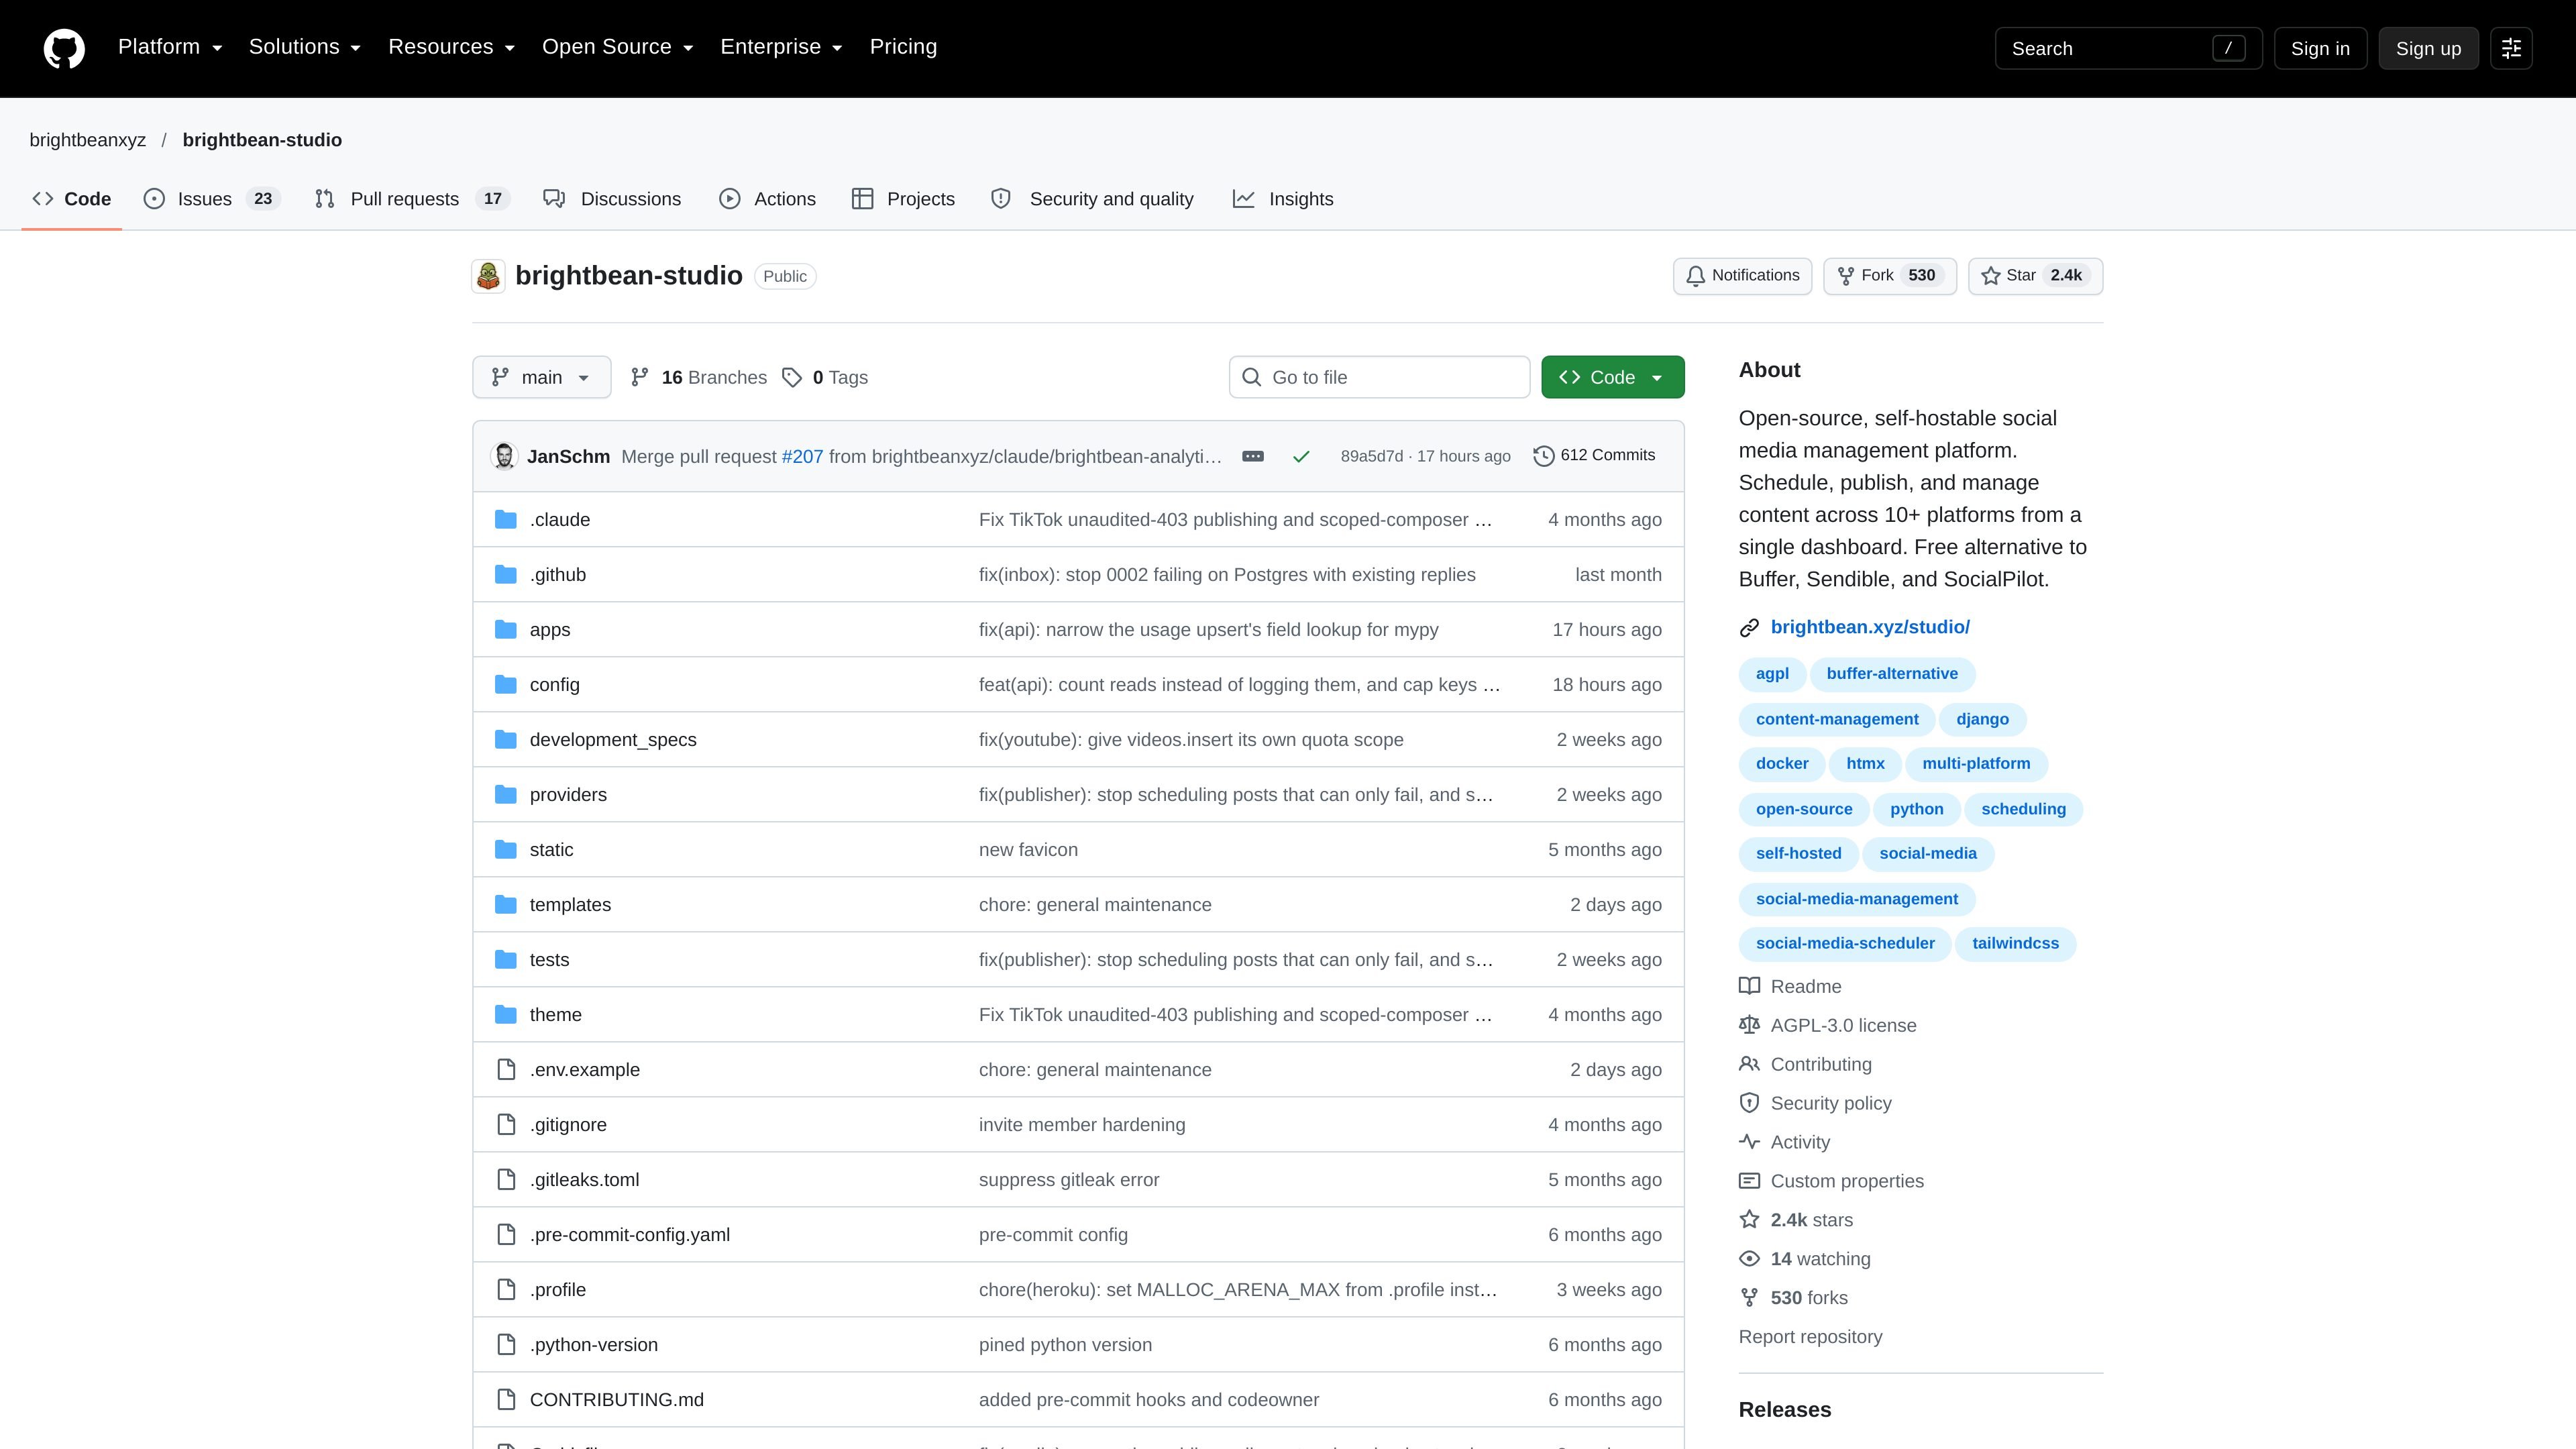Click the django topic tag
This screenshot has height=1449, width=2576.
point(1982,719)
